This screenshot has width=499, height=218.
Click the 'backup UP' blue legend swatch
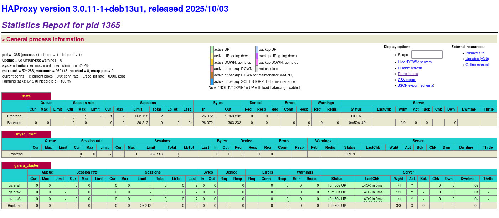[257, 49]
